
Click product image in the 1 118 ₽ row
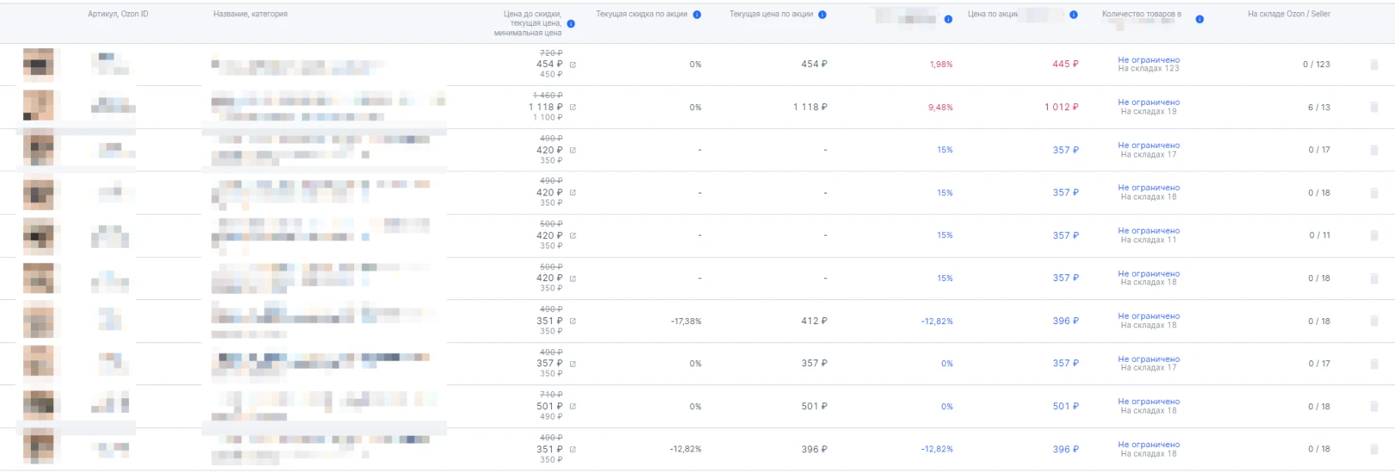pos(38,106)
